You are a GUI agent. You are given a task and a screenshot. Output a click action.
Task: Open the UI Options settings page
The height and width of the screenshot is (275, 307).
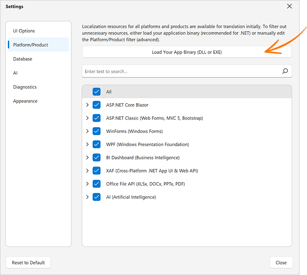coord(39,31)
